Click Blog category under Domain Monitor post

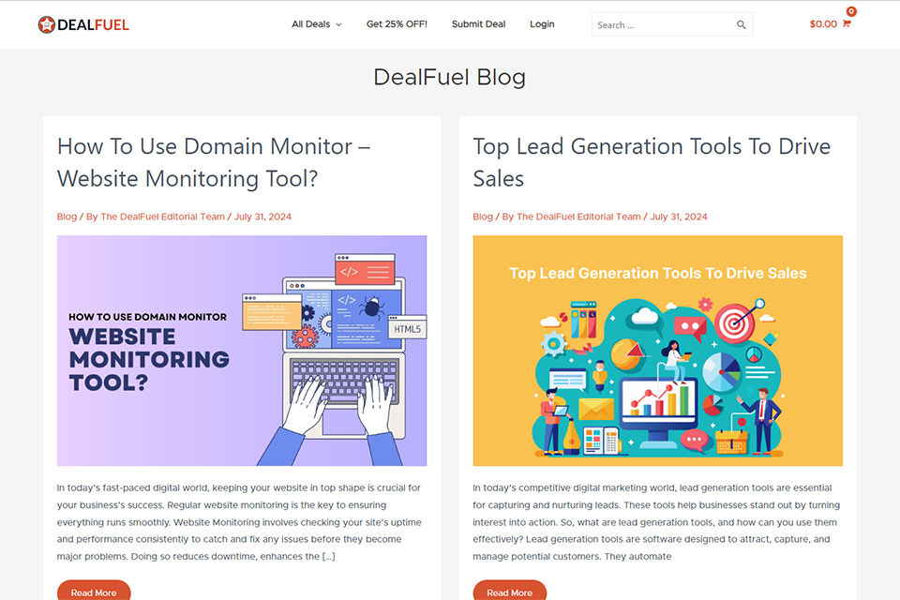[67, 217]
